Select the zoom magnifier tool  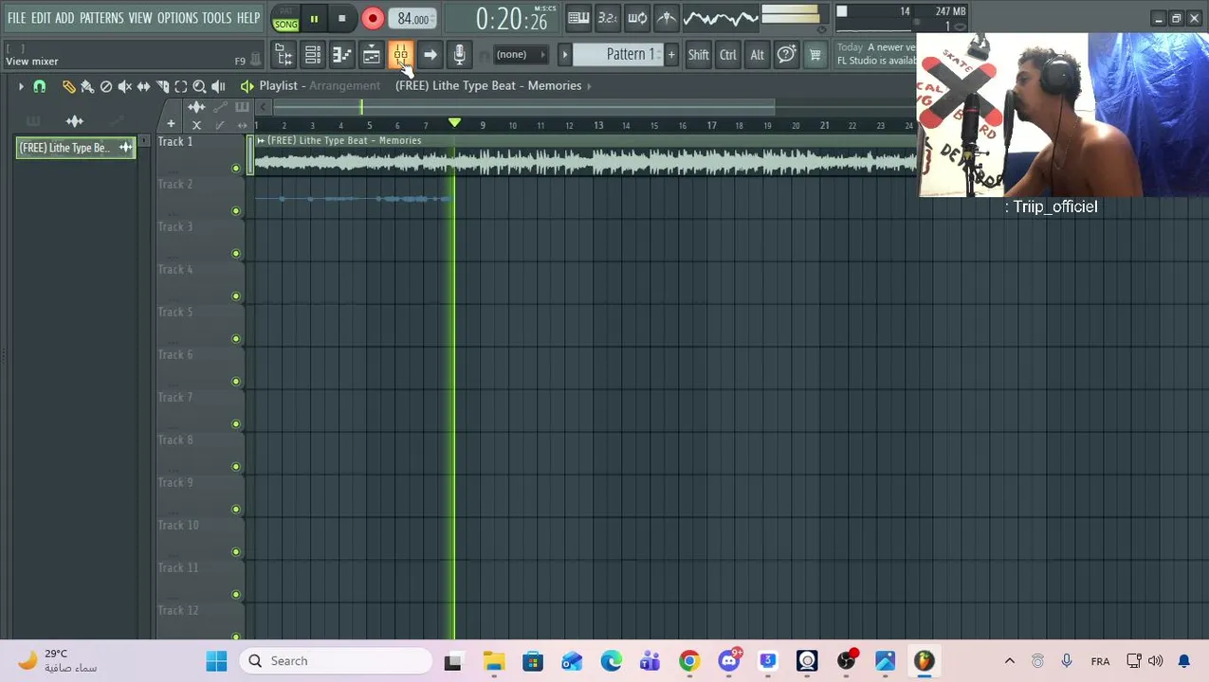point(199,86)
